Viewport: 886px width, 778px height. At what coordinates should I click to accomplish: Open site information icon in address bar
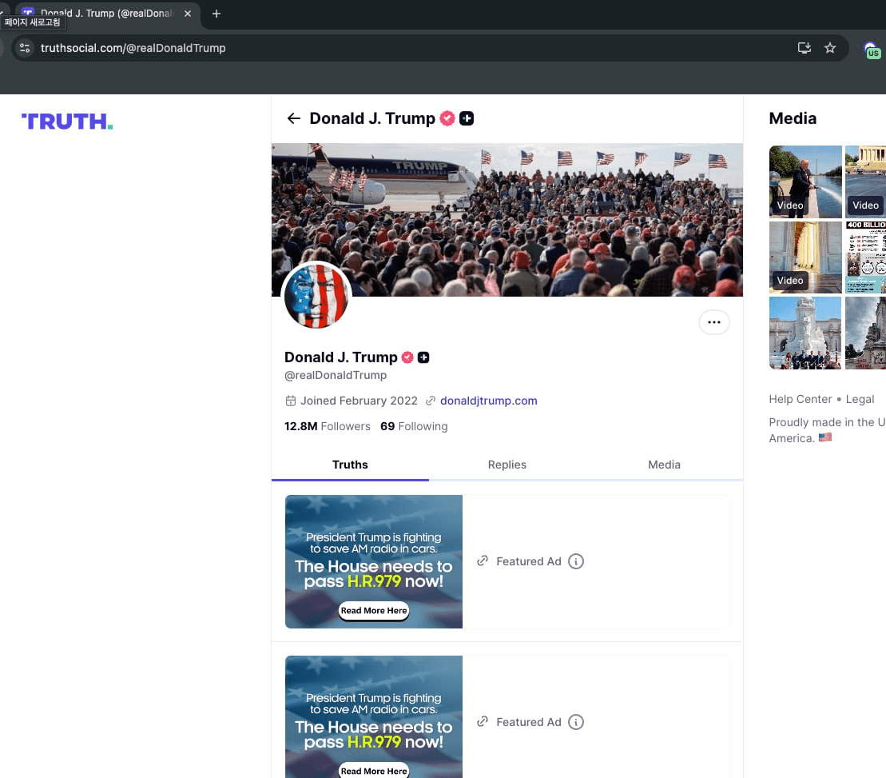(x=25, y=48)
